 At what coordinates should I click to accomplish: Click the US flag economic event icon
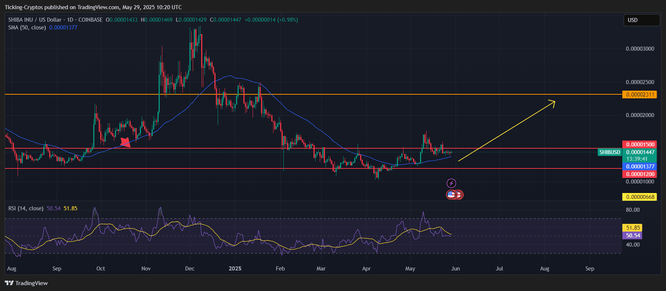click(451, 195)
